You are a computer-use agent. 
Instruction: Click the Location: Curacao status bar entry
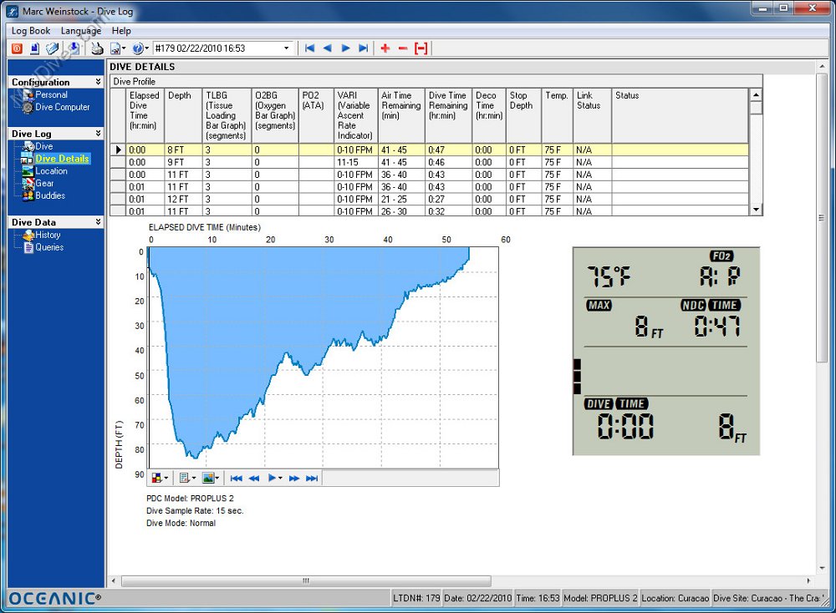click(x=675, y=598)
